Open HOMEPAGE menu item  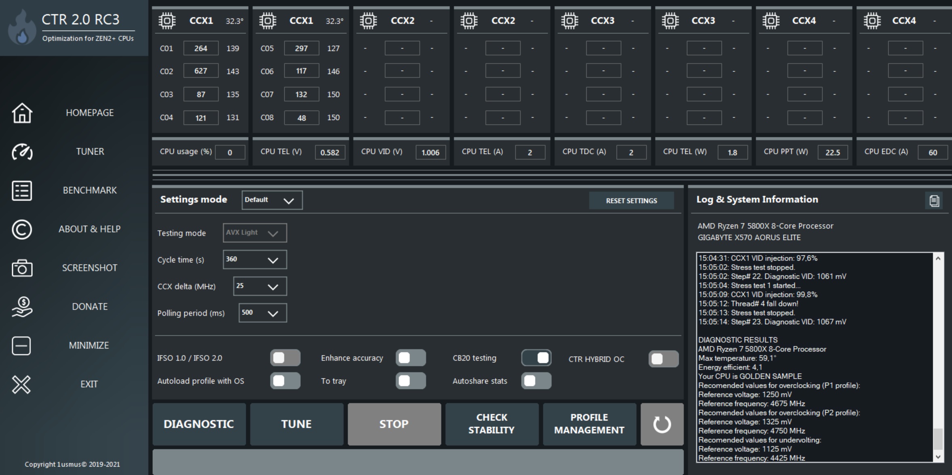tap(90, 113)
